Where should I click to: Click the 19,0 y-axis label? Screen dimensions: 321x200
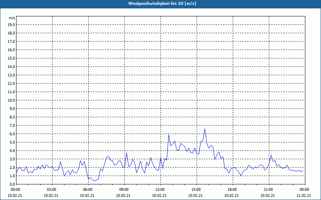[x=11, y=24]
